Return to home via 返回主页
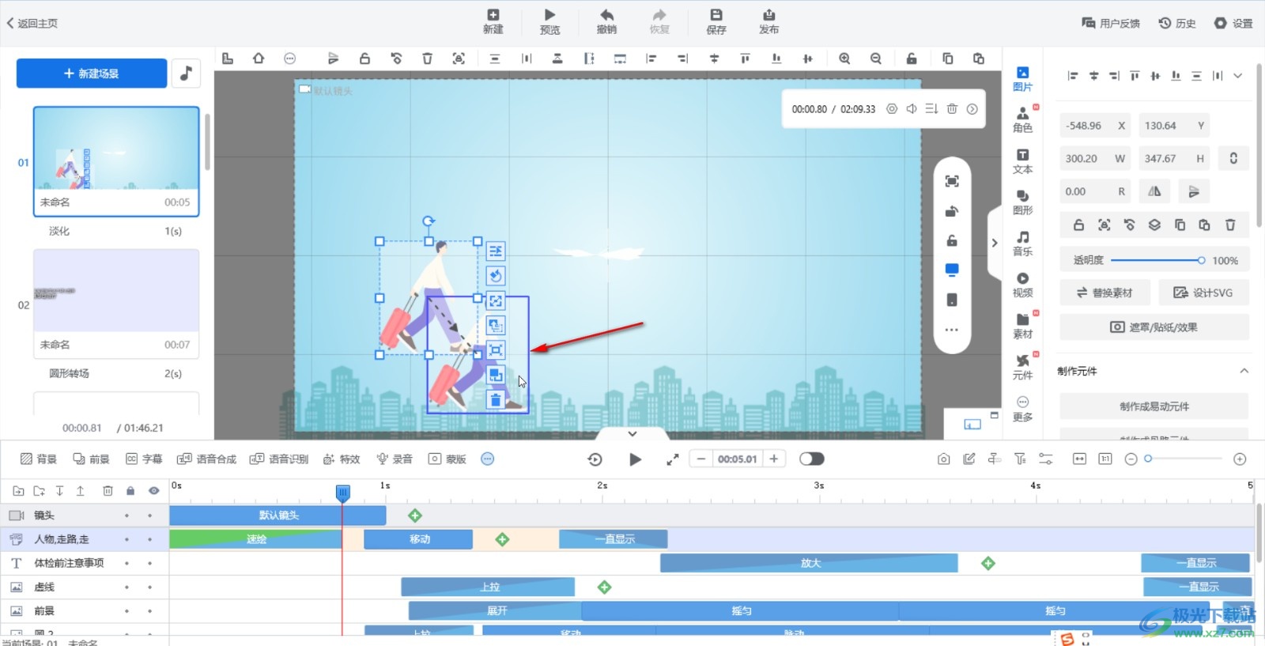1265x646 pixels. click(32, 23)
